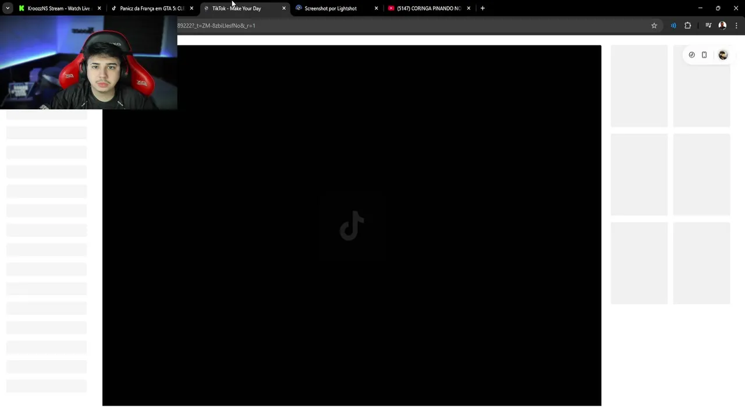Open the Chrome profile avatar
This screenshot has width=745, height=419.
pos(722,26)
